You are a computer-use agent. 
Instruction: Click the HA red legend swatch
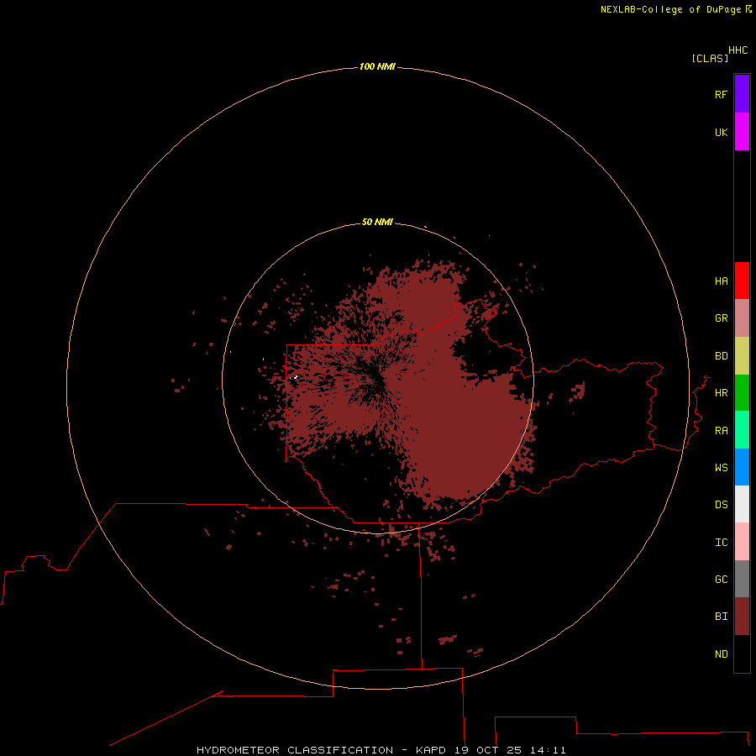coord(742,281)
